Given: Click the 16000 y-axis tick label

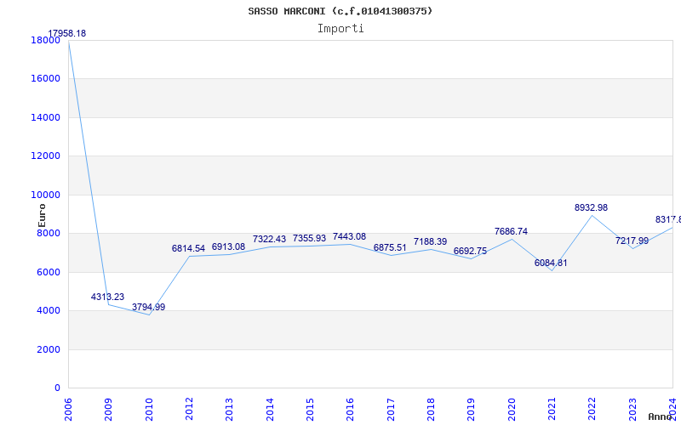Looking at the screenshot, I should pyautogui.click(x=45, y=79).
